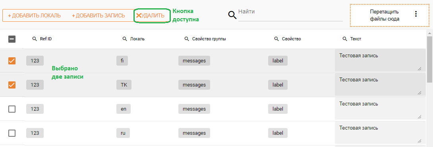Check the checkbox for the en row
This screenshot has width=433, height=147.
12,109
